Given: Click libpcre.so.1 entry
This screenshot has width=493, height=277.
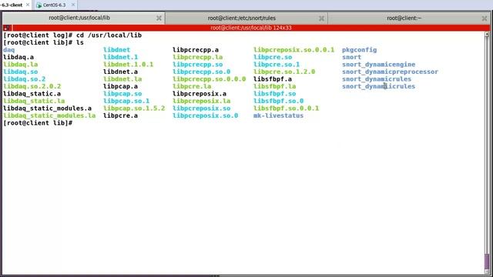Looking at the screenshot, I should tap(277, 64).
